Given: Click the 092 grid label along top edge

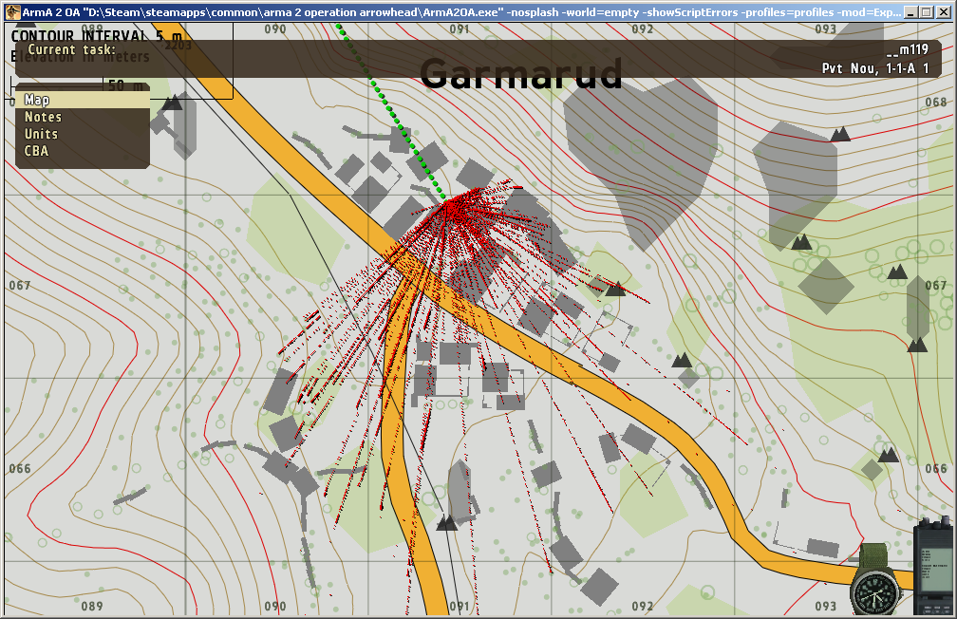Looking at the screenshot, I should tap(642, 28).
